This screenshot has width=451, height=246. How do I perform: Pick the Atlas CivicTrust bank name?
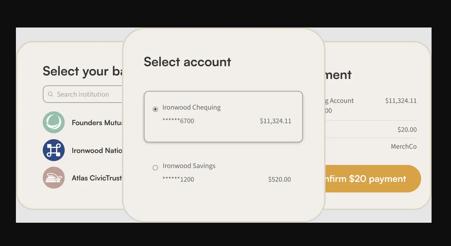[x=97, y=178]
